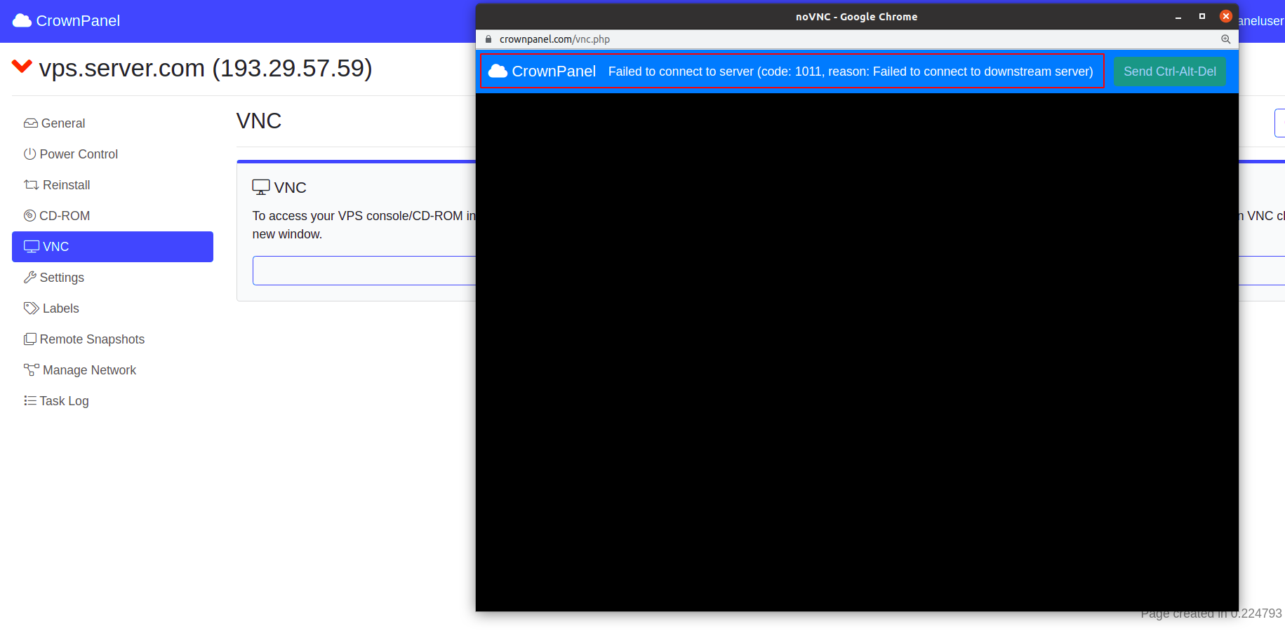
Task: Go to the Reinstall page
Action: [x=112, y=185]
